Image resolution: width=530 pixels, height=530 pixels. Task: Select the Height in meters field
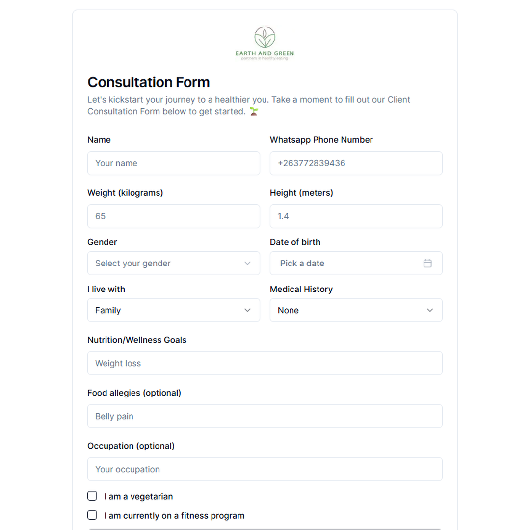(x=356, y=216)
